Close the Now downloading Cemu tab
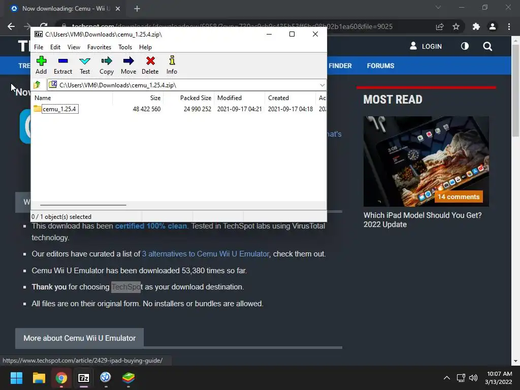This screenshot has width=520, height=390. point(118,9)
